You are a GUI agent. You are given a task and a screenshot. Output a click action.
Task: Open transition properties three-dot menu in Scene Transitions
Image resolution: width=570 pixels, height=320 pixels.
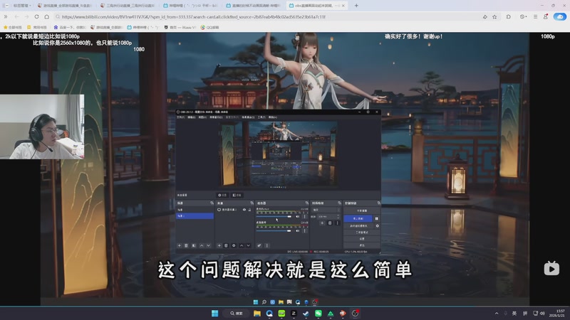click(x=337, y=223)
